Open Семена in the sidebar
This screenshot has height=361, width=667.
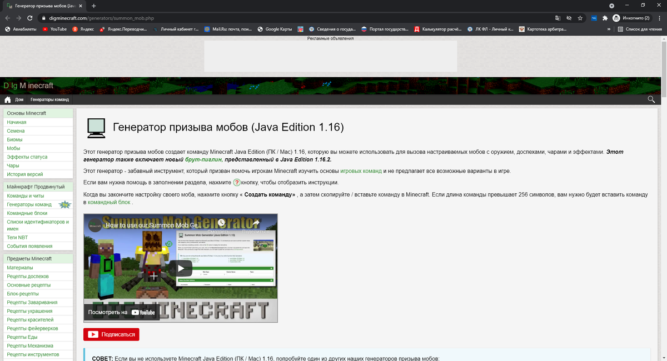coord(16,131)
